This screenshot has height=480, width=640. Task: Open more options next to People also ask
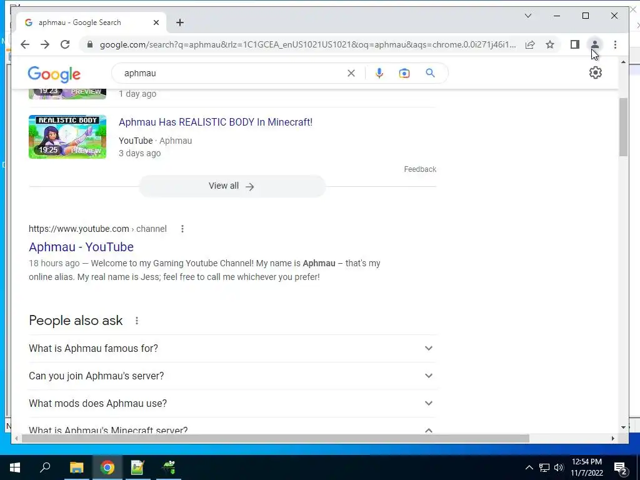[x=137, y=321]
